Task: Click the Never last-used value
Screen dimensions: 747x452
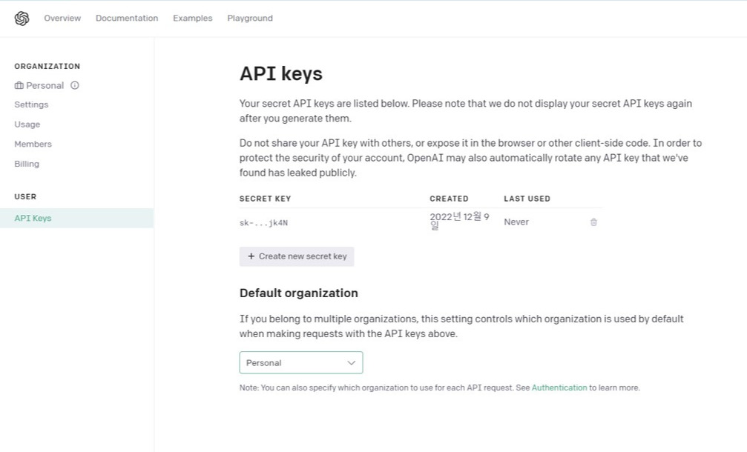Action: [x=516, y=222]
